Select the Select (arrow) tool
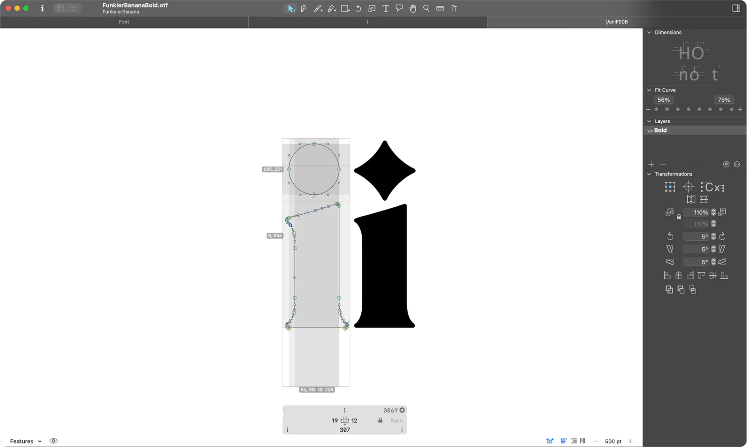The width and height of the screenshot is (747, 447). coord(291,8)
